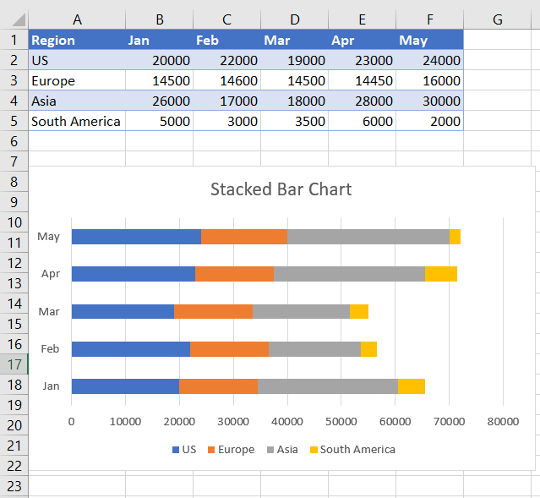This screenshot has height=498, width=540.
Task: Select the orange Europe legend swatch
Action: pos(211,450)
